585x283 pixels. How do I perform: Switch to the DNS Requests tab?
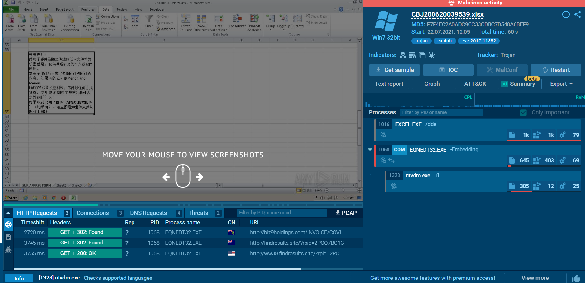(x=148, y=213)
